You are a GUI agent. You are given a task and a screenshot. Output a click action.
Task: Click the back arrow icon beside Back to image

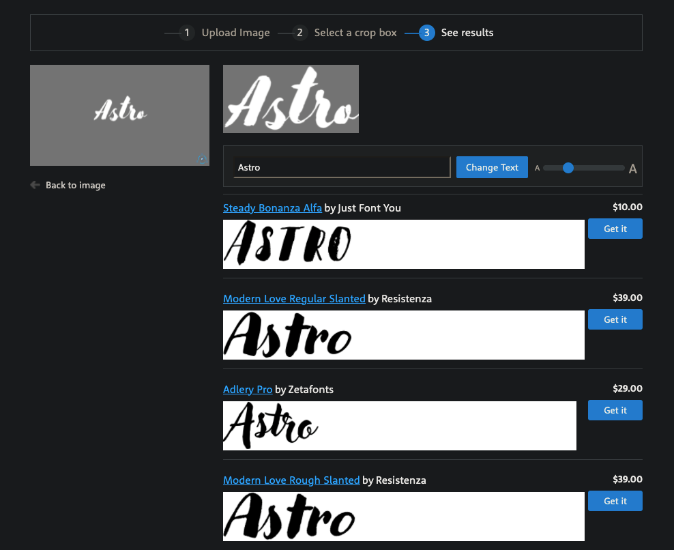point(35,184)
